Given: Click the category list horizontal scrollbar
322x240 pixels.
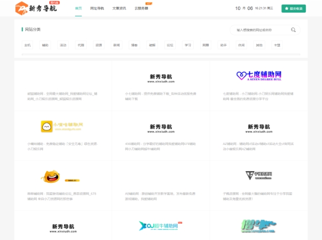Looking at the screenshot, I should click(x=161, y=55).
